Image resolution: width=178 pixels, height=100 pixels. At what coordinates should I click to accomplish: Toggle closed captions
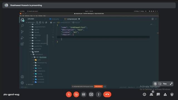84,94
